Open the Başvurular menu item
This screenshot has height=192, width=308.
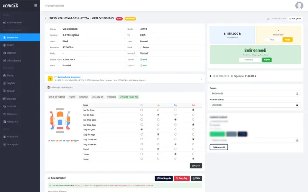click(20, 37)
